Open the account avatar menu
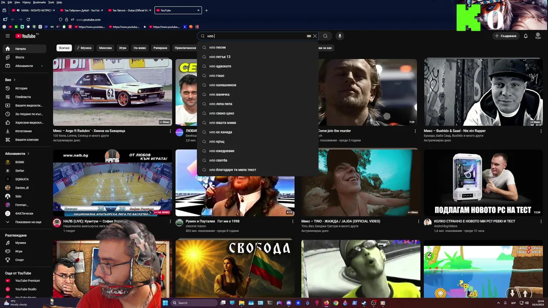This screenshot has height=308, width=548. pos(538,36)
